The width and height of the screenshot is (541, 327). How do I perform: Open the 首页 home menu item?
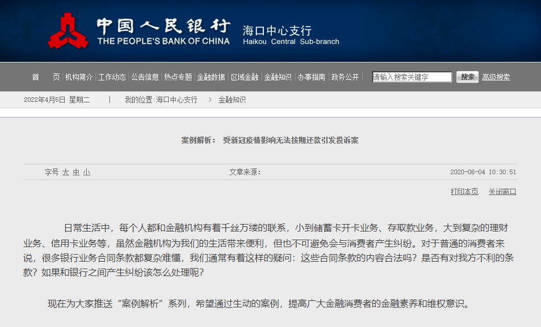tap(46, 77)
